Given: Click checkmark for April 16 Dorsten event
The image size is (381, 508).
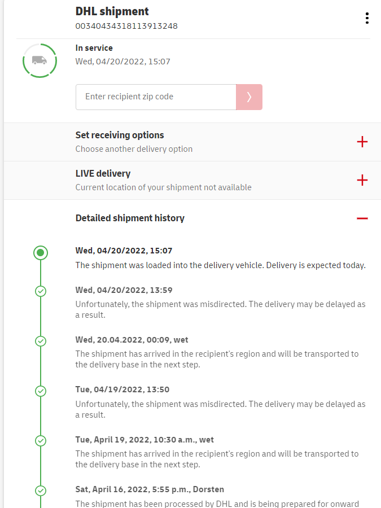Looking at the screenshot, I should click(40, 490).
